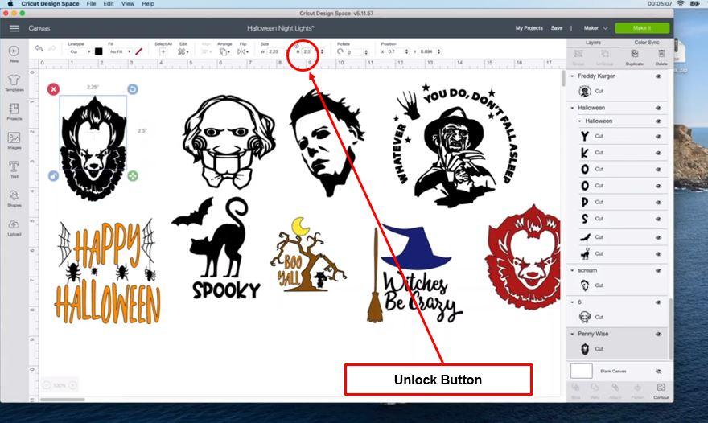Image resolution: width=708 pixels, height=423 pixels.
Task: Click the zoom in plus button
Action: [72, 385]
